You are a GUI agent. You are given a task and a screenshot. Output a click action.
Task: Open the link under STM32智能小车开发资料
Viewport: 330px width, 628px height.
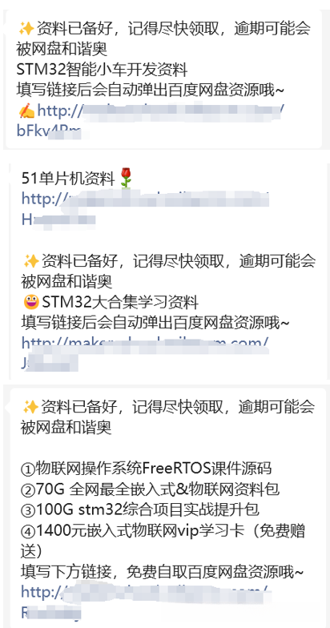(161, 111)
